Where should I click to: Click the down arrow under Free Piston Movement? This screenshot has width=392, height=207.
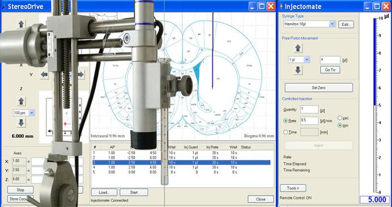point(298,70)
